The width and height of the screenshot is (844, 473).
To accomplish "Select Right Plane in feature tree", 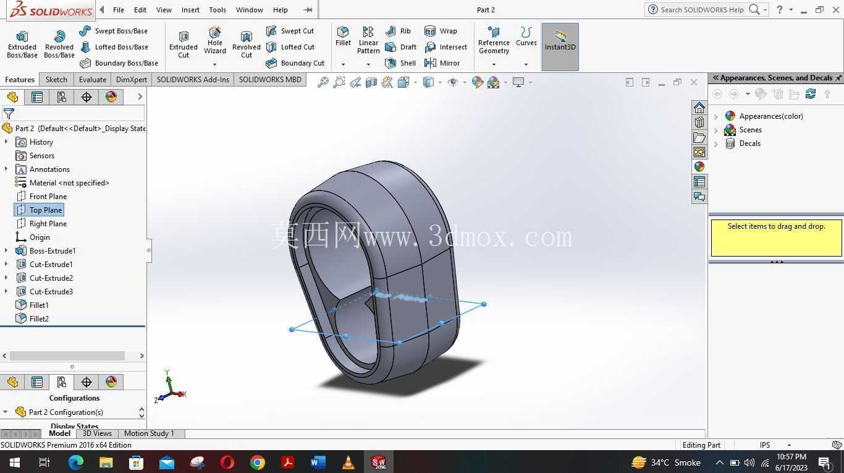I will click(x=41, y=224).
